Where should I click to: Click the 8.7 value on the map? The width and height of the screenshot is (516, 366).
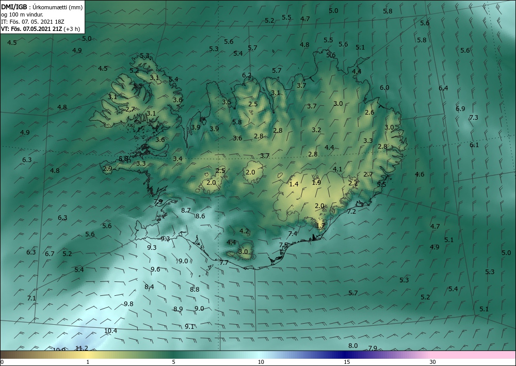[x=186, y=210]
